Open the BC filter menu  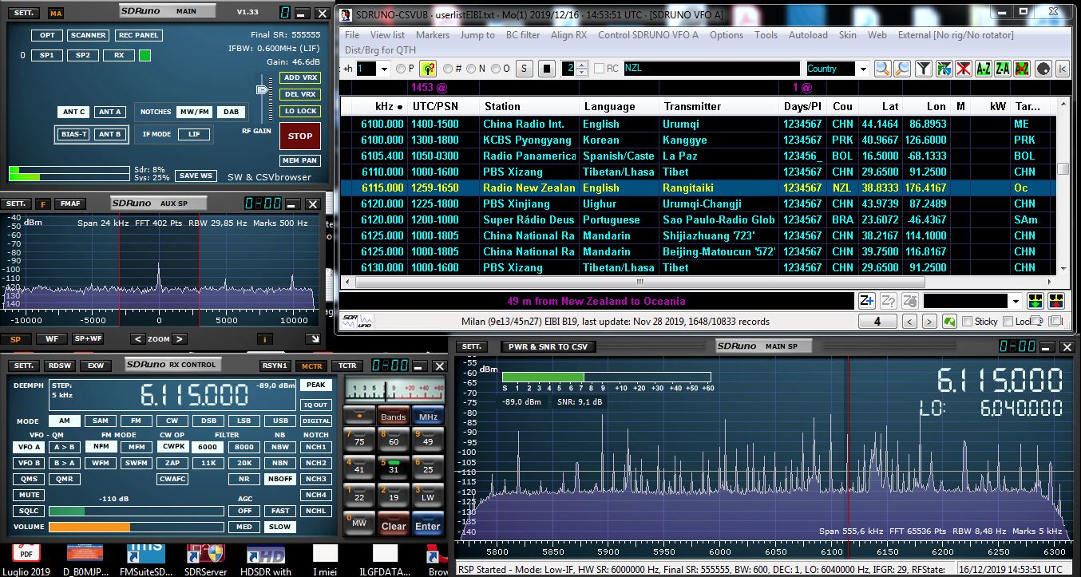pos(523,35)
